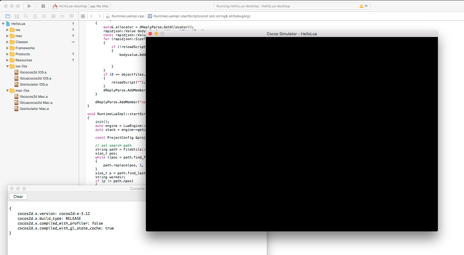This screenshot has width=464, height=255.
Task: Open the related items grid menu
Action: (83, 16)
